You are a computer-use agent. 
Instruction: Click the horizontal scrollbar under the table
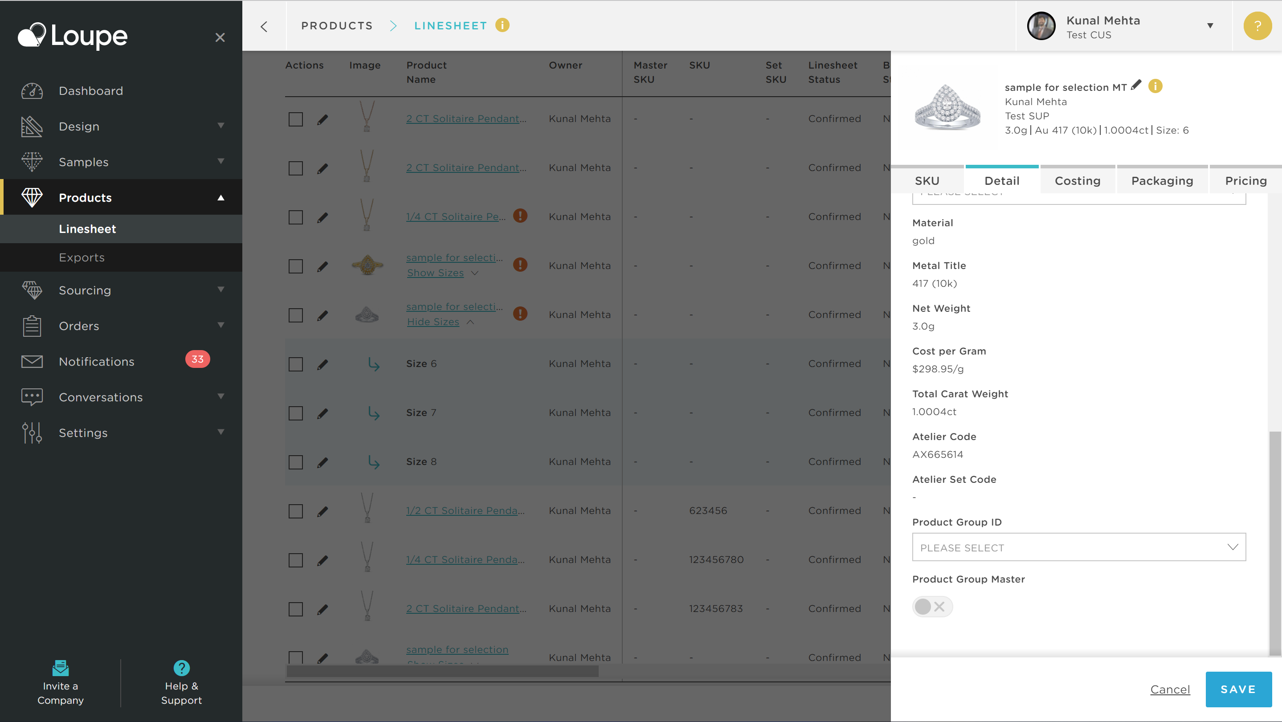tap(442, 671)
